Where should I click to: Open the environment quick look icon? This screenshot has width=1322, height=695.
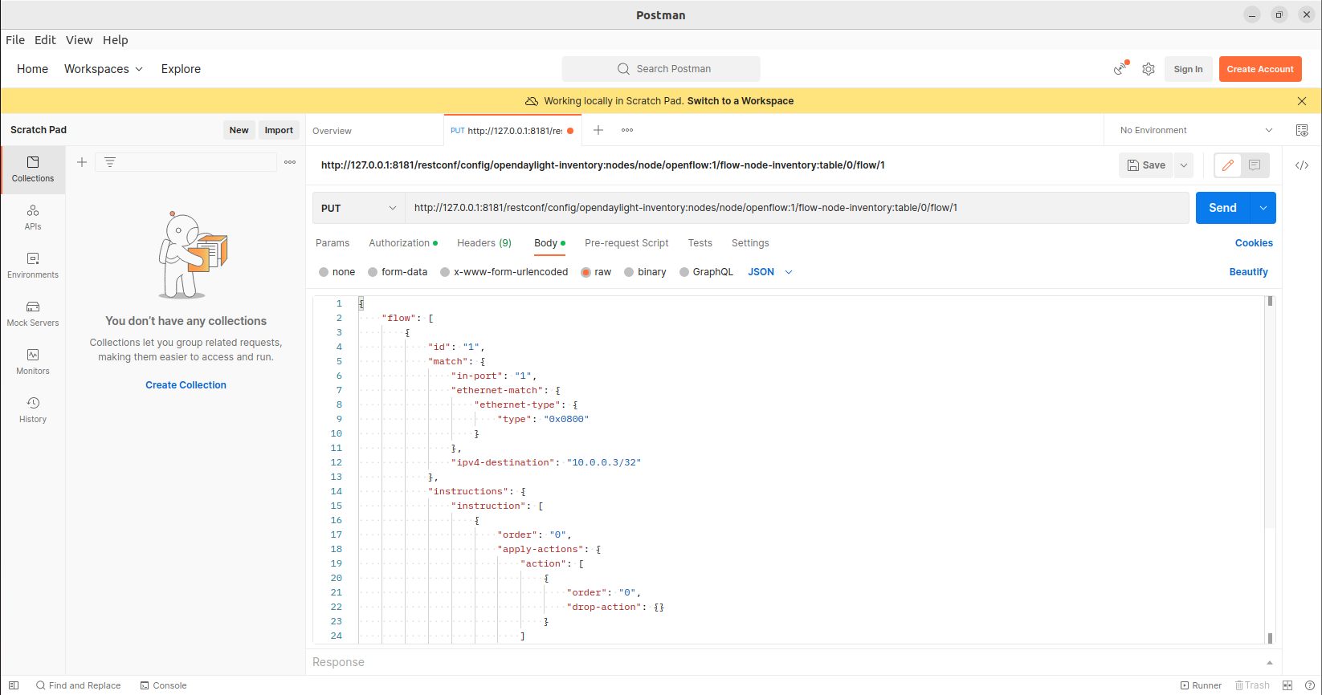(1302, 130)
